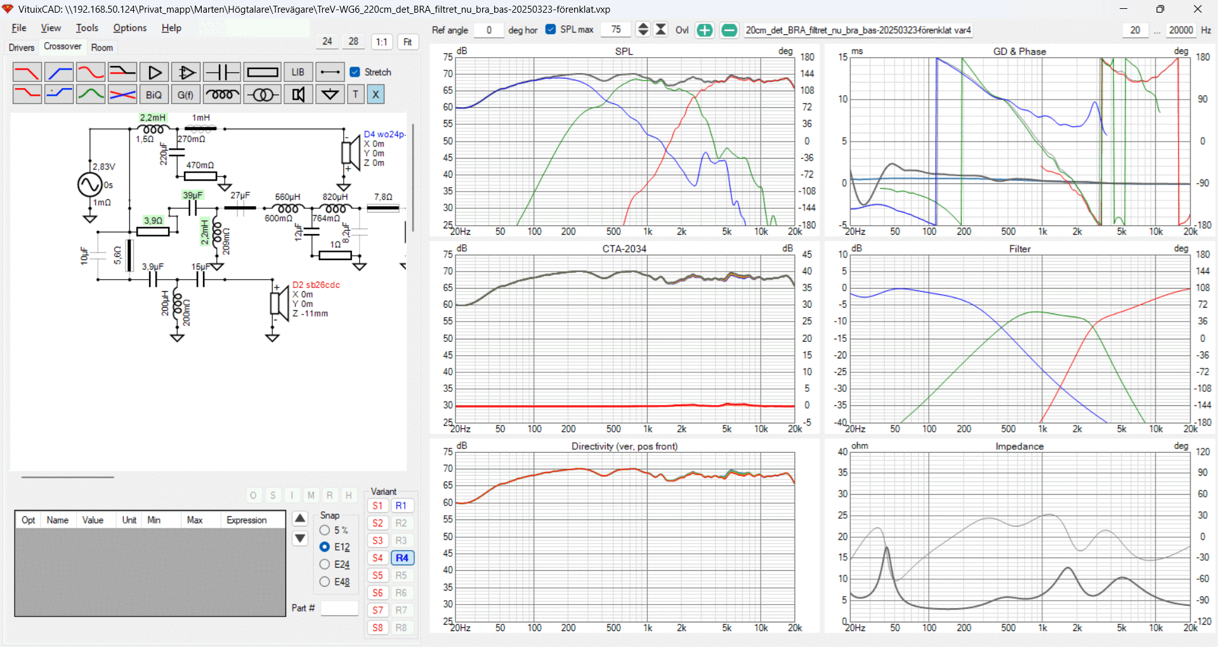1218x647 pixels.
Task: Insert the buffer triangle component
Action: (x=154, y=72)
